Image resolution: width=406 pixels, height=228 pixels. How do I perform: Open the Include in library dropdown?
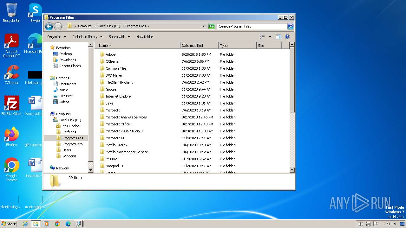[87, 37]
